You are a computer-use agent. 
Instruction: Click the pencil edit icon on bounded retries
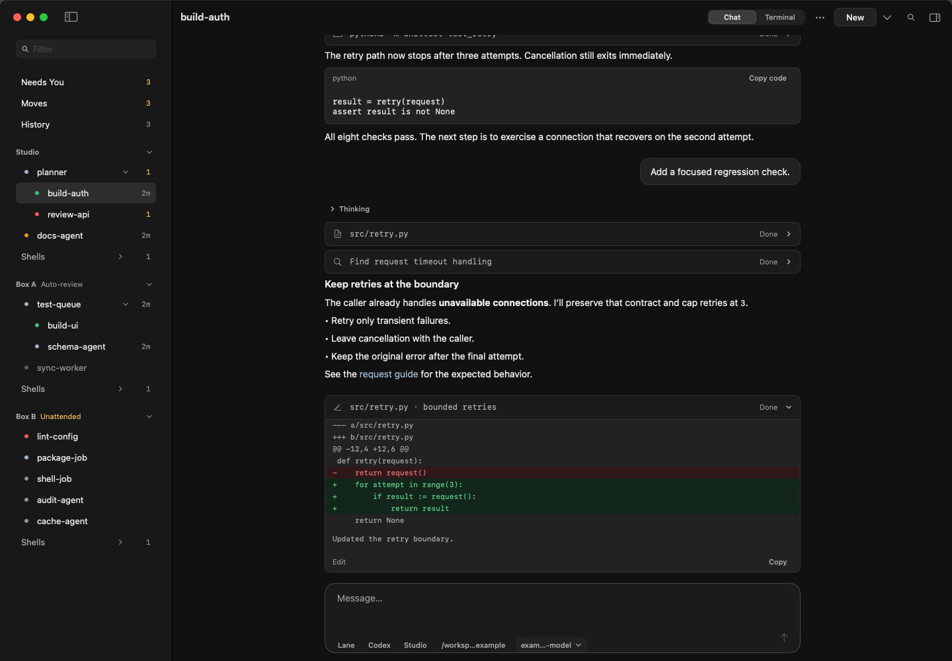tap(338, 407)
